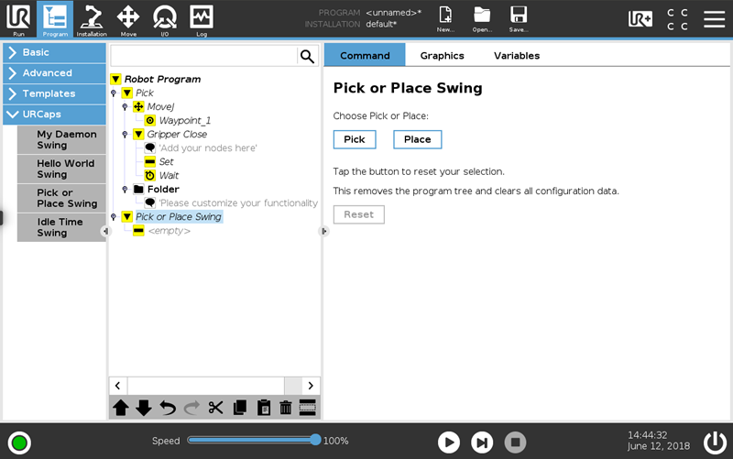Viewport: 733px width, 459px height.
Task: Undo the last program change
Action: pos(168,408)
